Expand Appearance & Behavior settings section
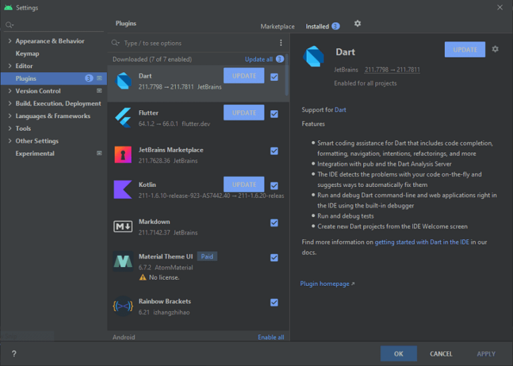513x366 pixels. [10, 41]
